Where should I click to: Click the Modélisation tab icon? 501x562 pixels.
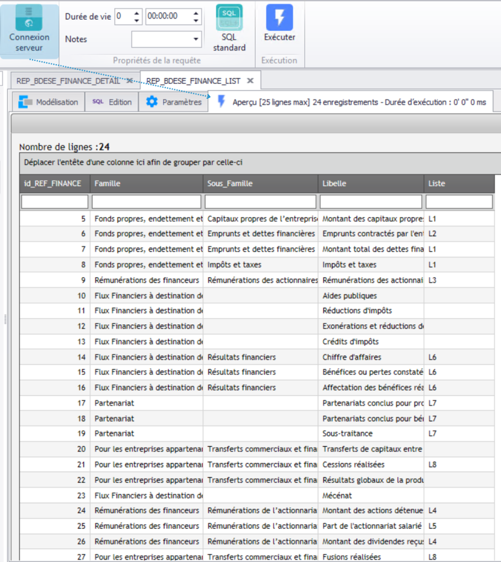click(x=25, y=102)
